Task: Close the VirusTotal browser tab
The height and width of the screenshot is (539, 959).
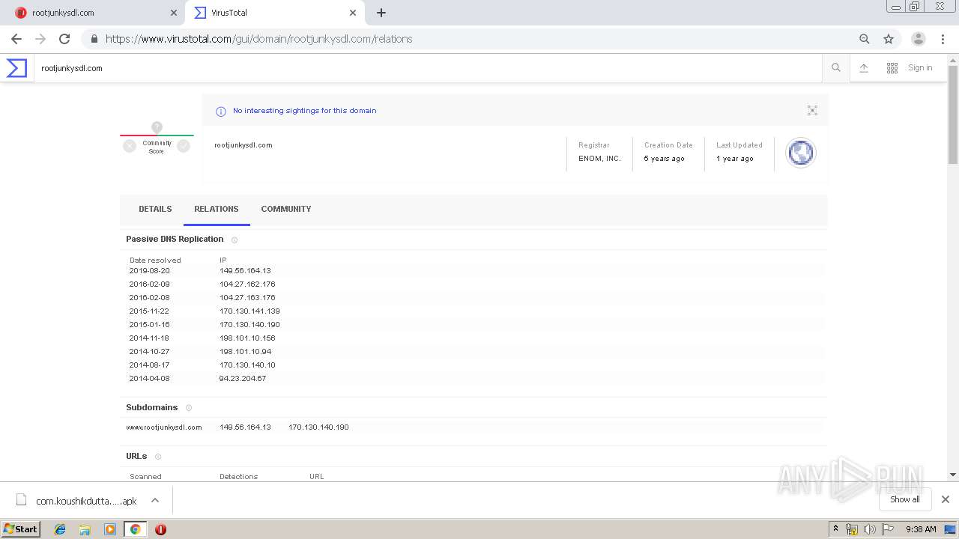Action: point(353,13)
